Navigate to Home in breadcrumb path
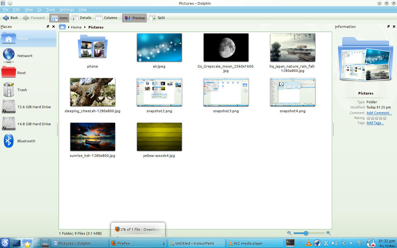The height and width of the screenshot is (248, 397). click(x=76, y=27)
